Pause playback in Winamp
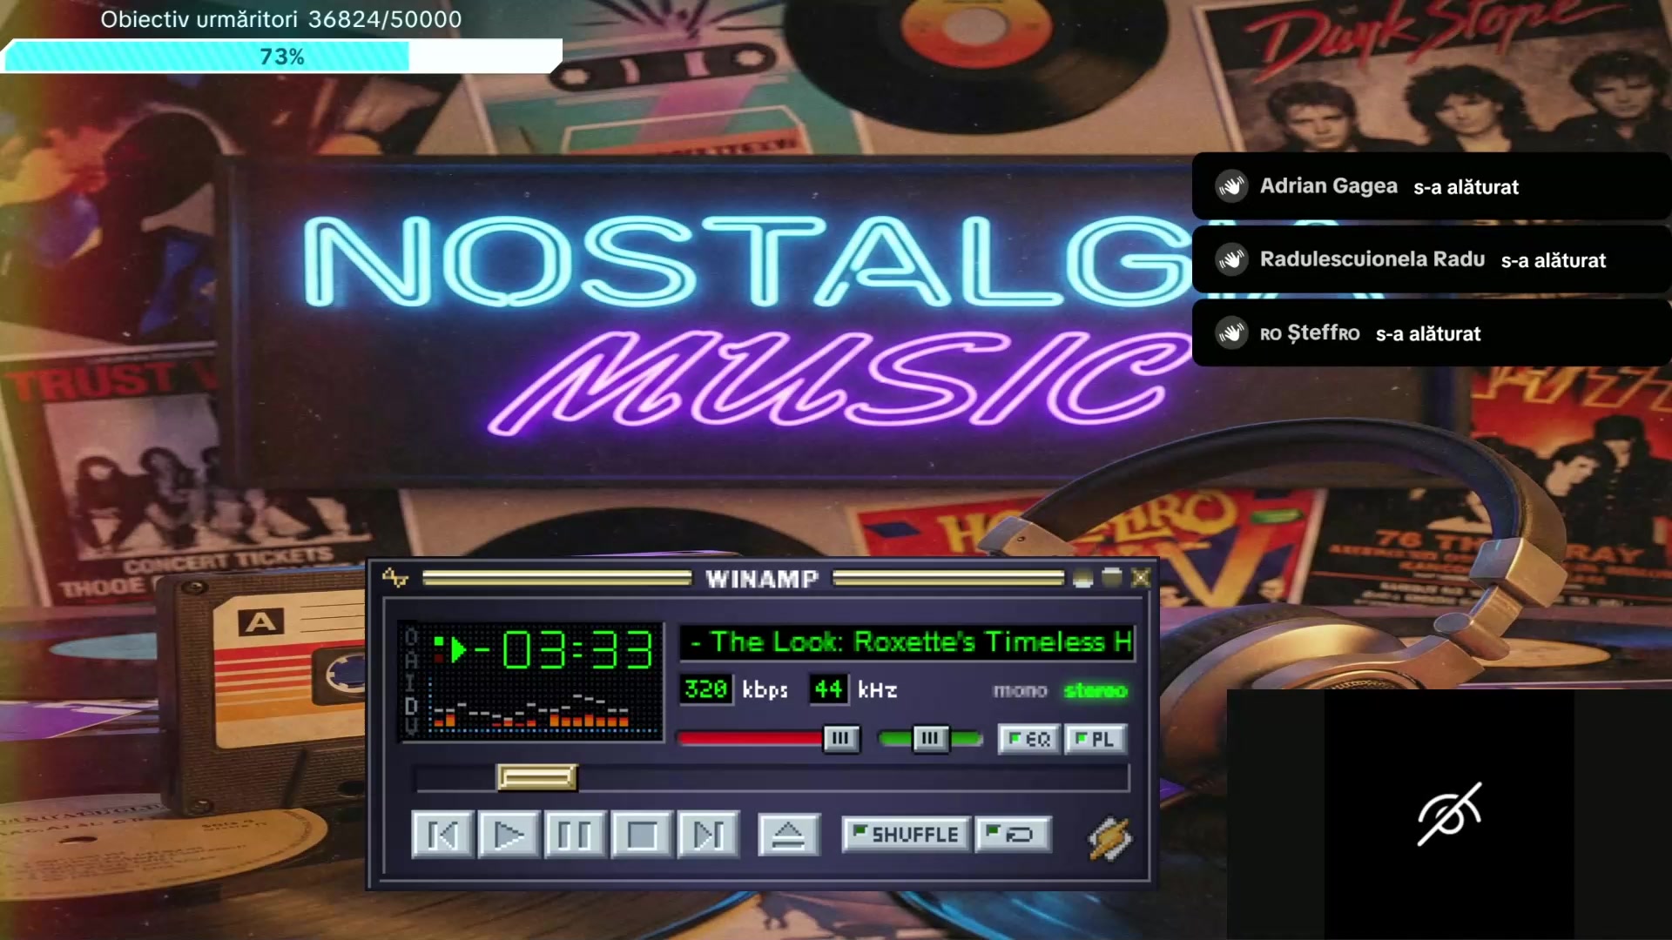The width and height of the screenshot is (1672, 940). [x=575, y=835]
